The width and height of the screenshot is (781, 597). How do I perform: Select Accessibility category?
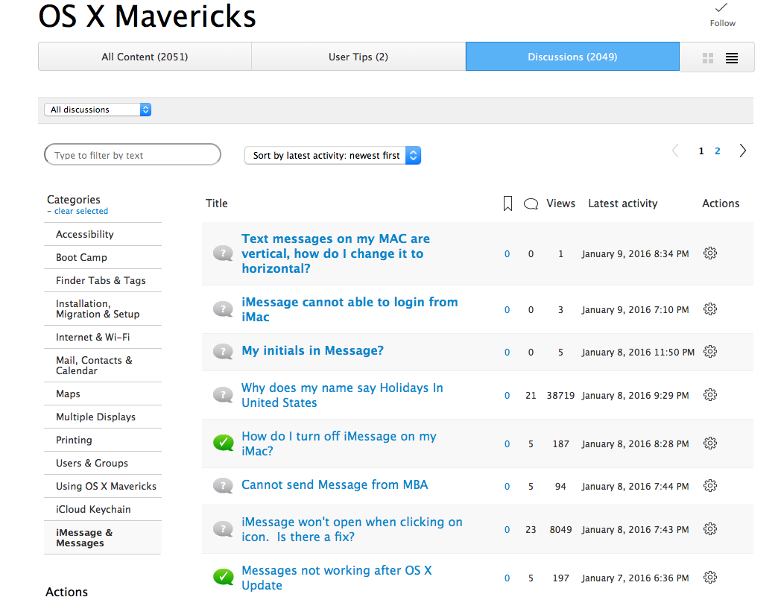click(x=103, y=234)
